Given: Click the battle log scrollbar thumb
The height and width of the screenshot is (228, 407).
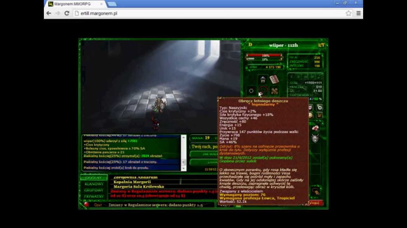Looking at the screenshot, I should click(183, 162).
